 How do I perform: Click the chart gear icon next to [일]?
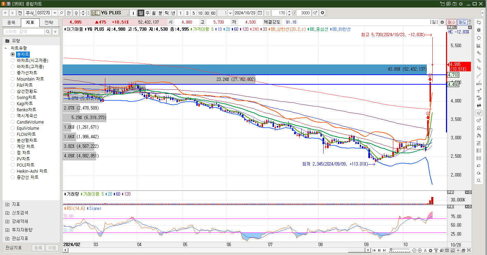pyautogui.click(x=442, y=22)
